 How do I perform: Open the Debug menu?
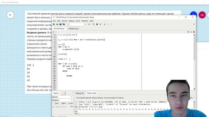[x=72, y=21]
